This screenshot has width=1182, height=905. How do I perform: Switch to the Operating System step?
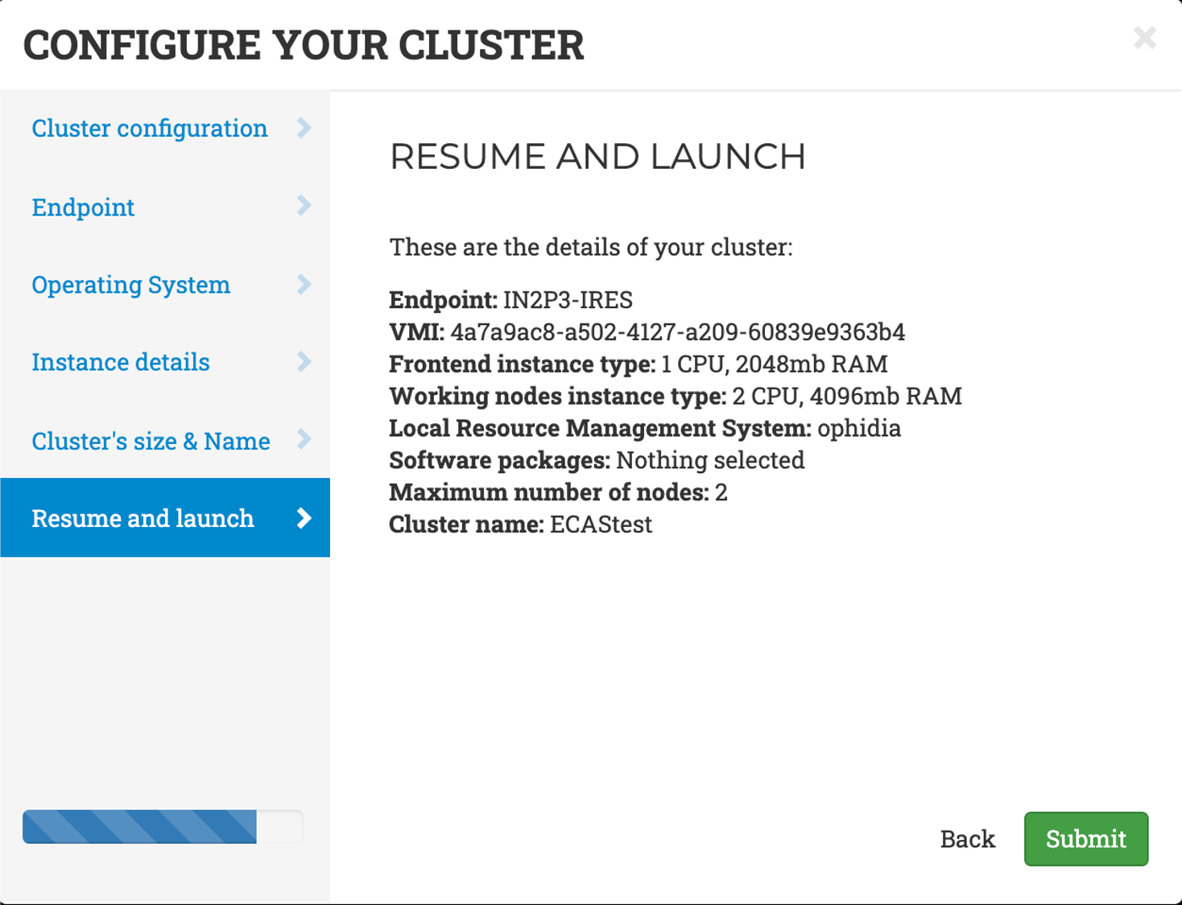(131, 284)
